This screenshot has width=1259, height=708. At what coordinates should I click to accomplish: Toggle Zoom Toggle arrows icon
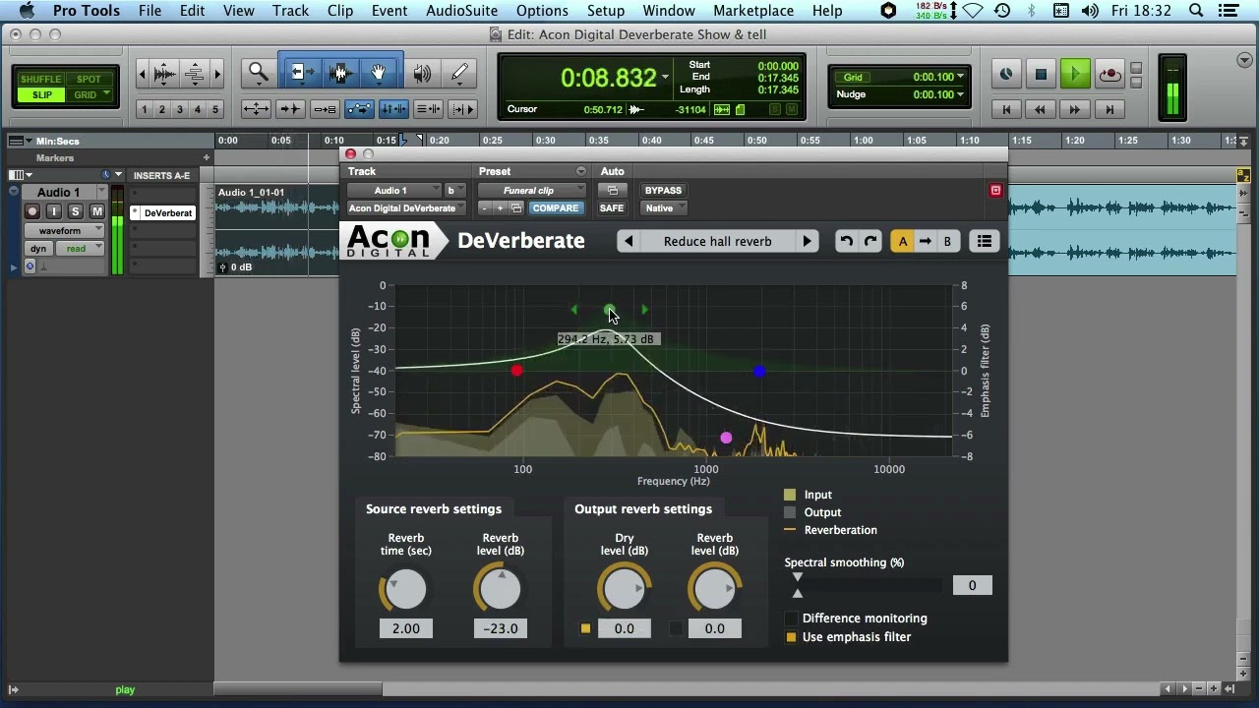[256, 109]
